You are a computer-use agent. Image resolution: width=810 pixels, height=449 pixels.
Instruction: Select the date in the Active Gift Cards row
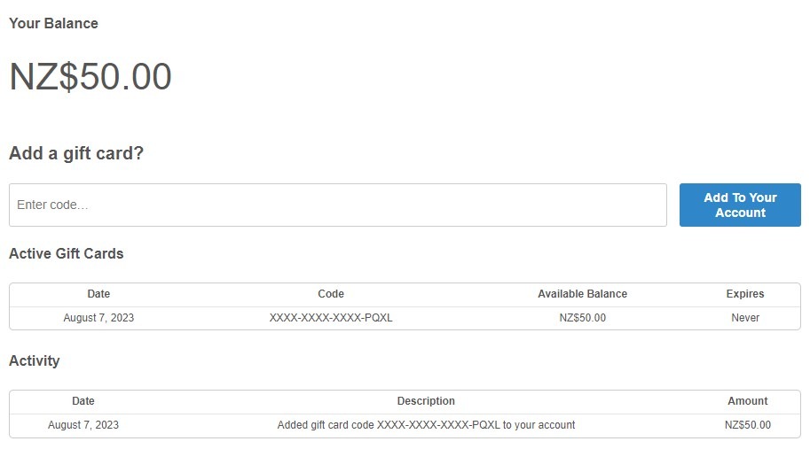pos(98,318)
